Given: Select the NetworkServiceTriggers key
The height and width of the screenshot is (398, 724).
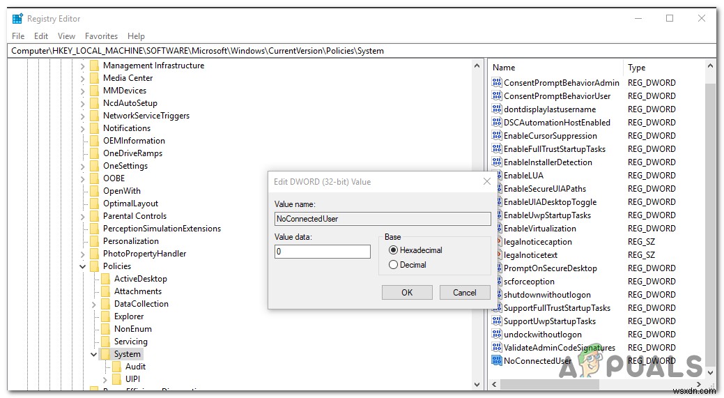Looking at the screenshot, I should 146,116.
